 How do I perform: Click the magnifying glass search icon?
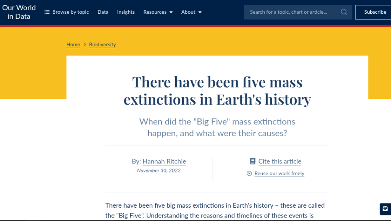coord(344,12)
